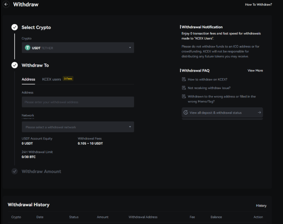Click arrow on view all status button

[x=259, y=113]
